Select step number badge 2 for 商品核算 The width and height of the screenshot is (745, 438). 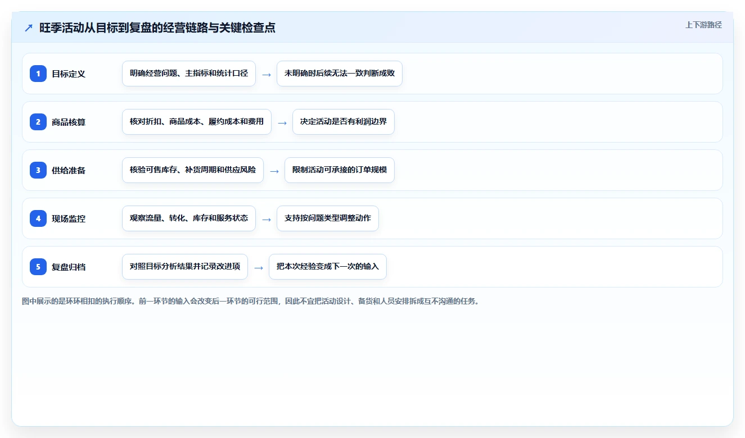(x=38, y=122)
